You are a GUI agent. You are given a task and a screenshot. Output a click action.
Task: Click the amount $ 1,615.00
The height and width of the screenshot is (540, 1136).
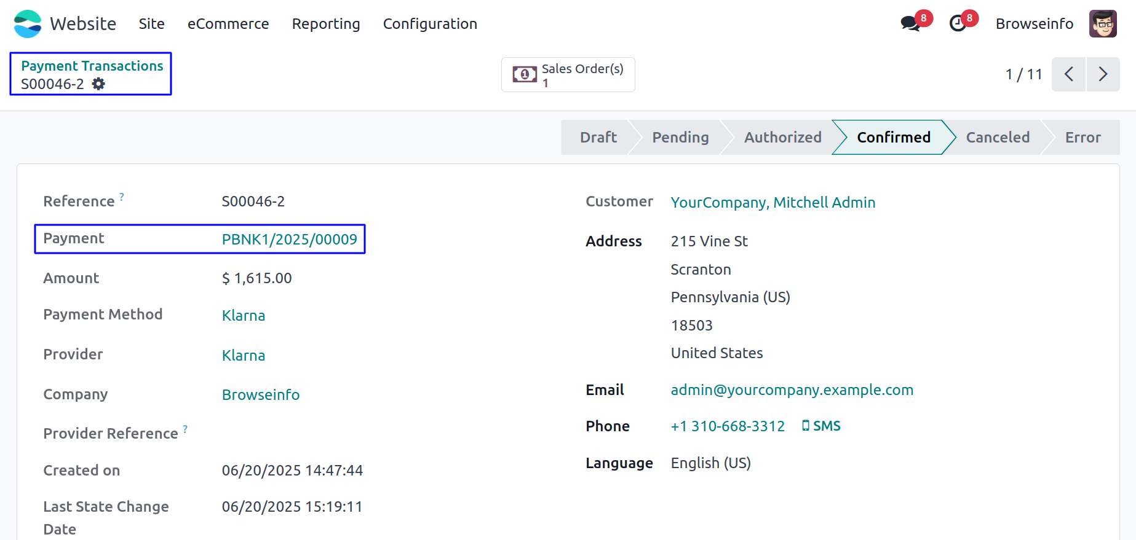[x=256, y=278]
